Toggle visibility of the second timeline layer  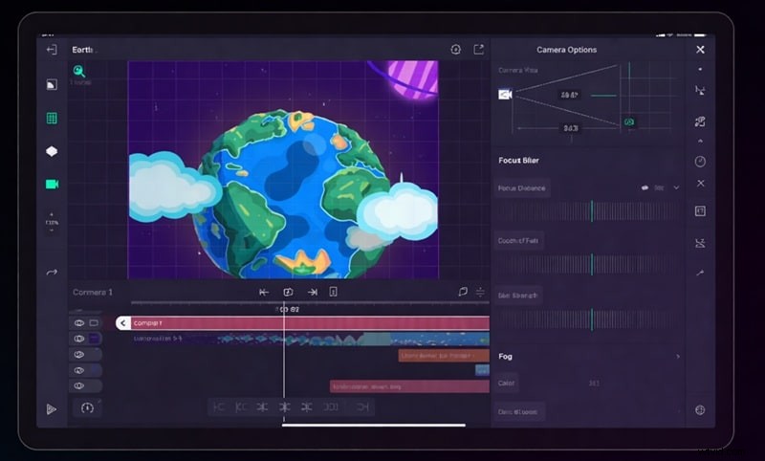(79, 339)
